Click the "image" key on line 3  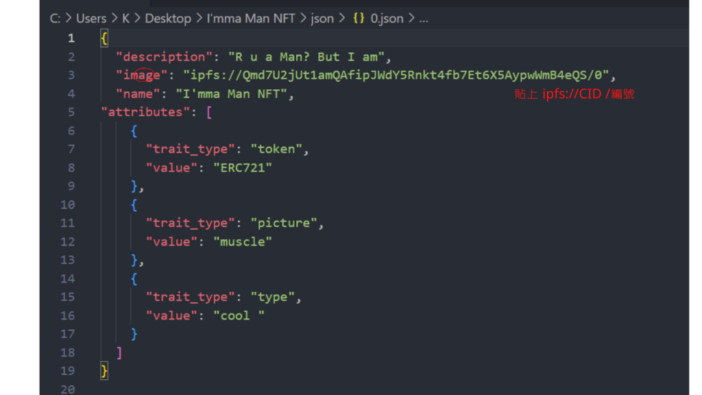[141, 75]
